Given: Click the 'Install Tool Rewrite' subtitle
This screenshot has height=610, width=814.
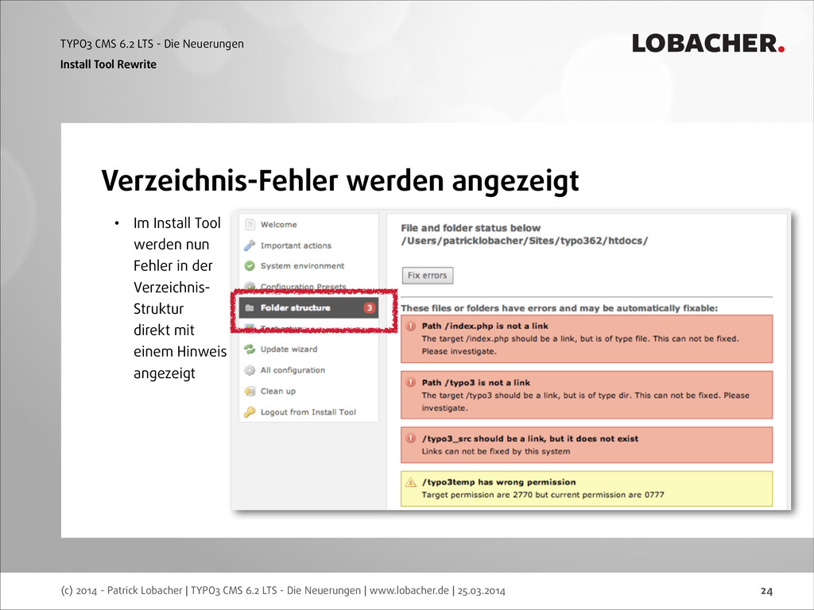Looking at the screenshot, I should pyautogui.click(x=108, y=64).
